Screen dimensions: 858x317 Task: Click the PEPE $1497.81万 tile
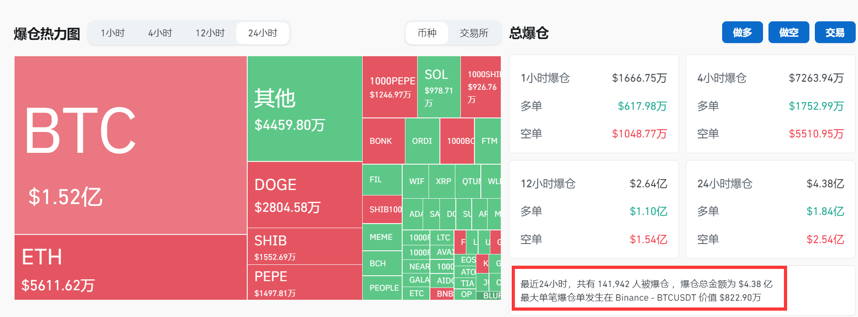[x=304, y=283]
